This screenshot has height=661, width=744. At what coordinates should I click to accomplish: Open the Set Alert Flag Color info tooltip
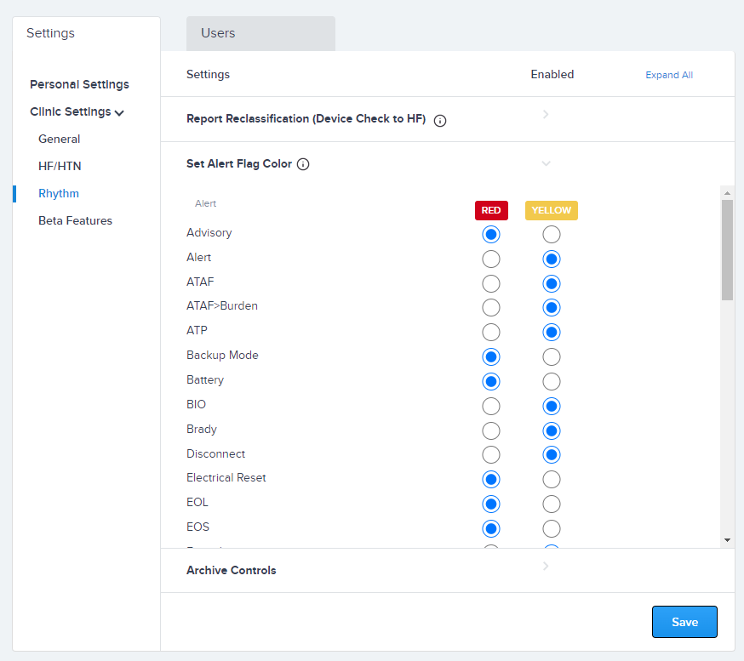pos(303,163)
